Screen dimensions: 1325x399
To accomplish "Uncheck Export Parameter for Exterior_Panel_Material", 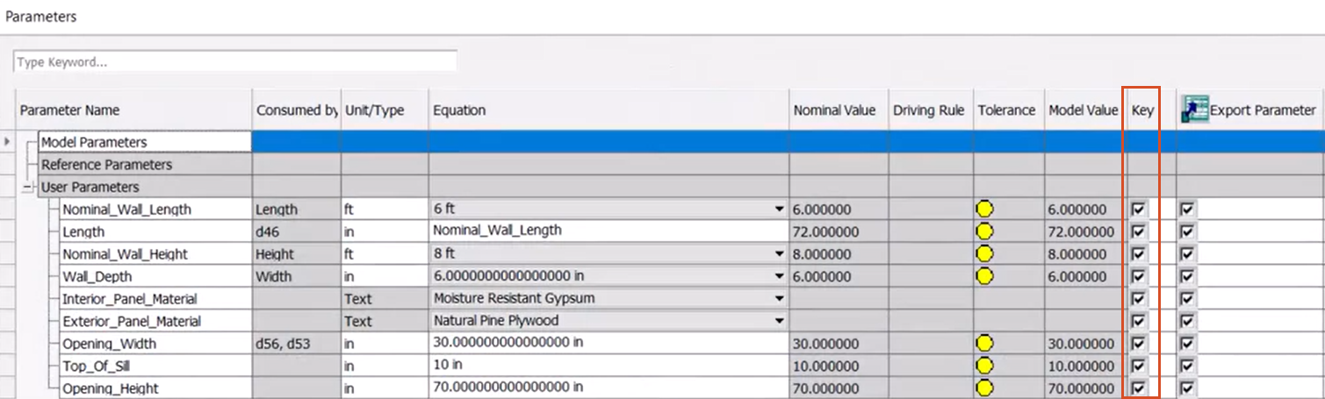I will tap(1188, 321).
